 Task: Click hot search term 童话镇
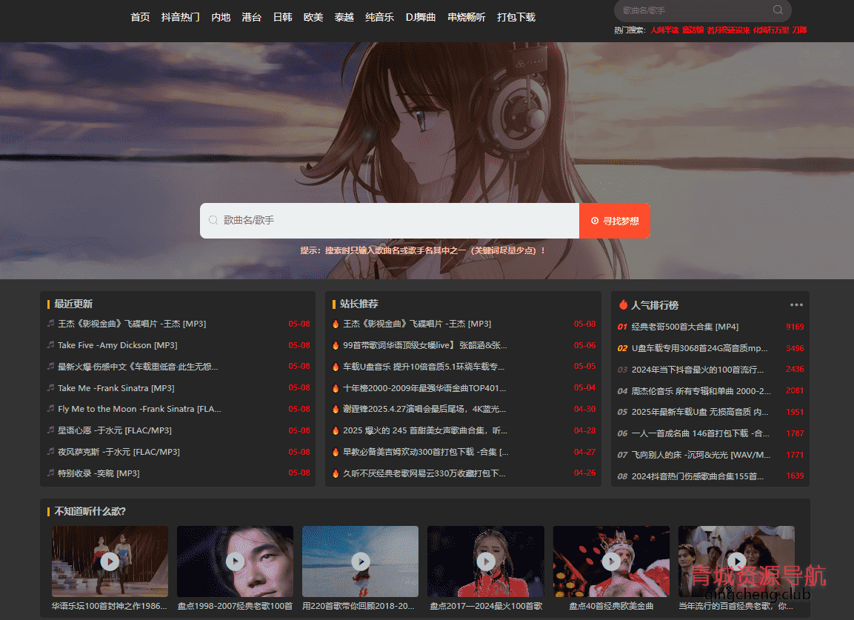tap(693, 30)
